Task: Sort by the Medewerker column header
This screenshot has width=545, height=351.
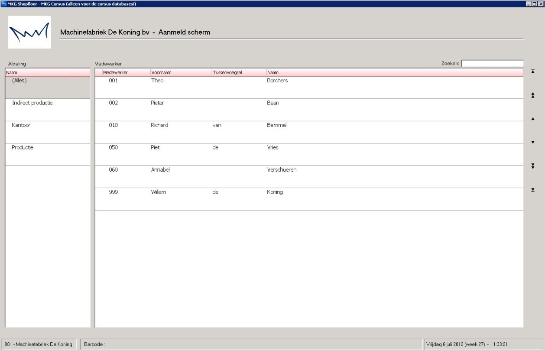Action: click(126, 73)
